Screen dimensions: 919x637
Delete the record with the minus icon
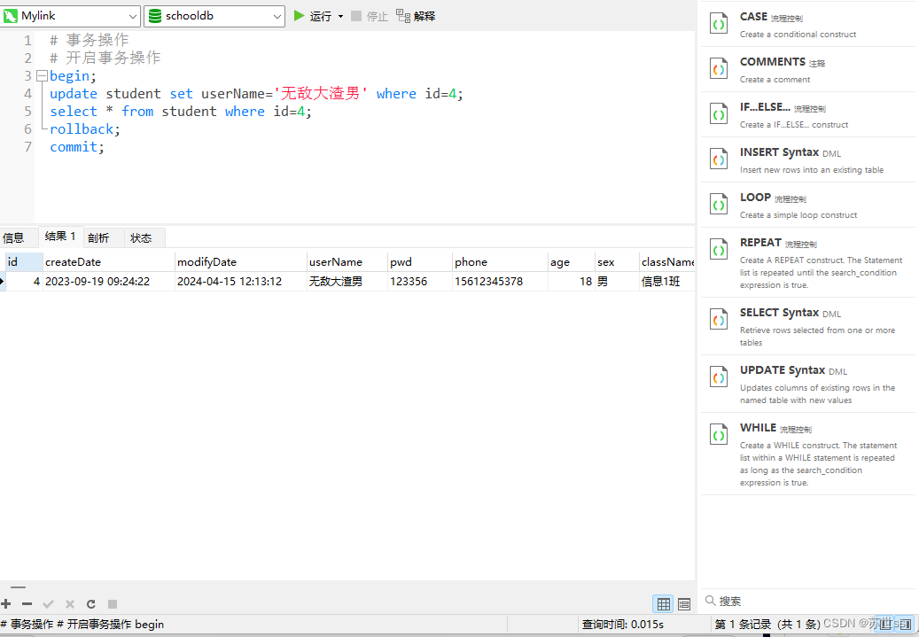click(x=27, y=603)
